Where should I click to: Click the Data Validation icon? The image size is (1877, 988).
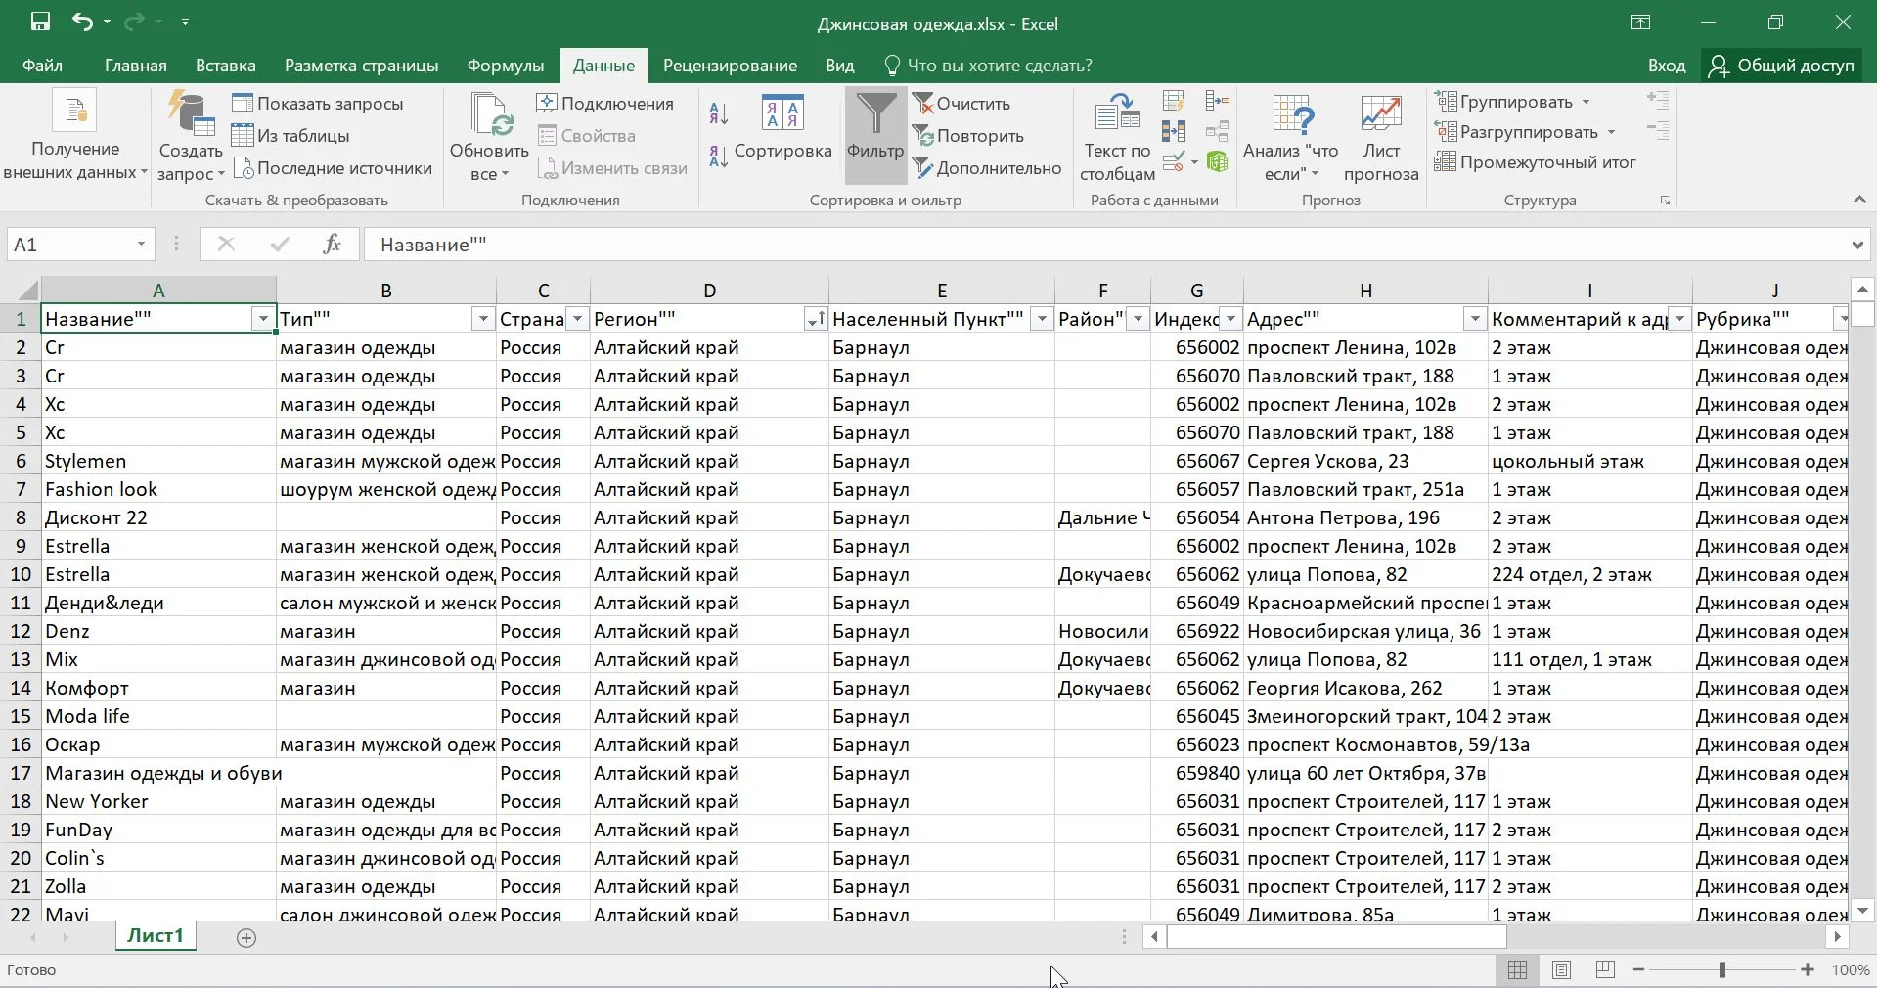tap(1173, 161)
